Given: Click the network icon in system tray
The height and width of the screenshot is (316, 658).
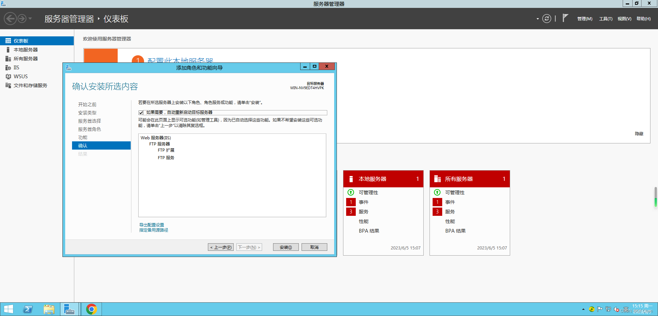Looking at the screenshot, I should point(608,309).
